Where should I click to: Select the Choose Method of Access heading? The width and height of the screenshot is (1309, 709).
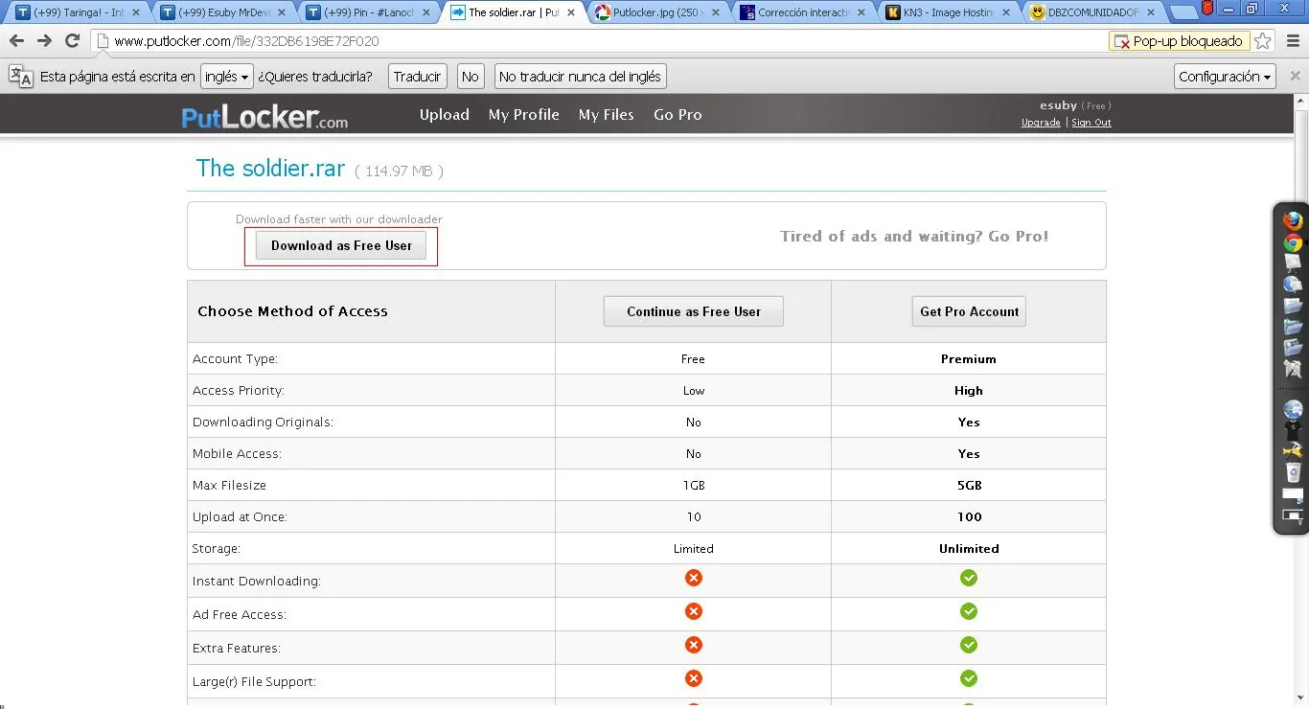(x=292, y=311)
